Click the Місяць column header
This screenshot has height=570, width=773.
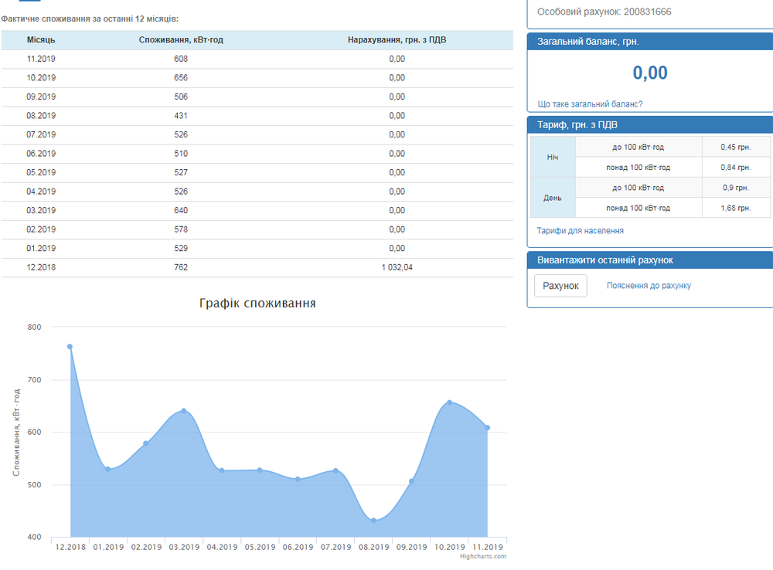point(41,40)
